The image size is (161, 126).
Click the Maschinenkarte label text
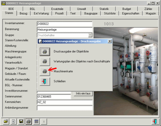pyautogui.click(x=63, y=71)
